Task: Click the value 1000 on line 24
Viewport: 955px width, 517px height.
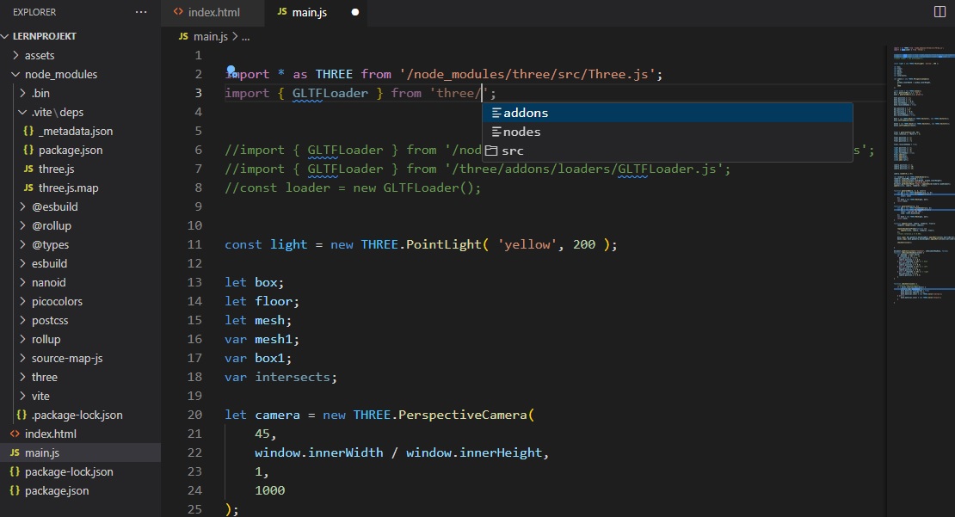Action: click(270, 490)
